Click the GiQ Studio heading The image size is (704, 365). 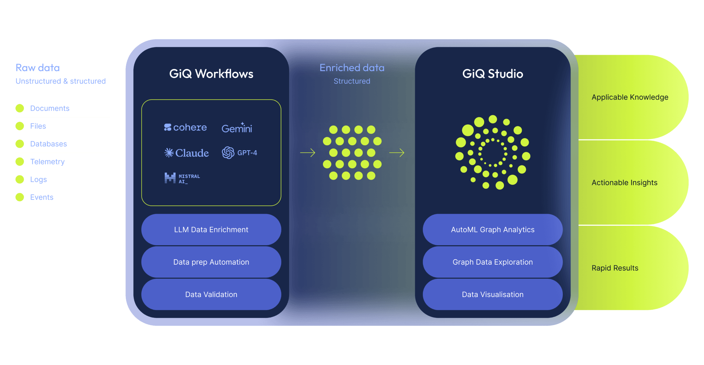pos(493,74)
